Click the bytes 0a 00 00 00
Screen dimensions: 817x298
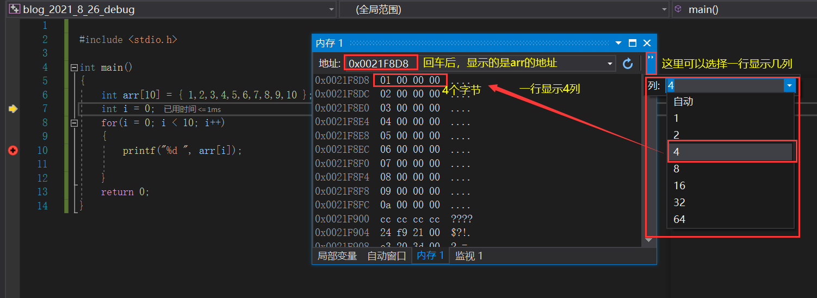(x=410, y=206)
